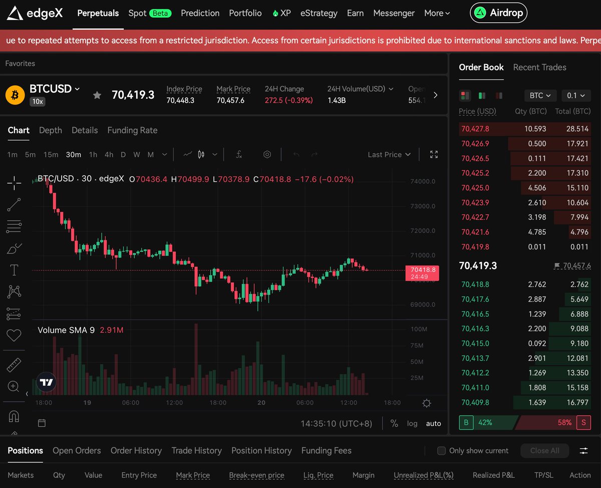Click the Close All button
Image resolution: width=601 pixels, height=488 pixels.
[545, 450]
